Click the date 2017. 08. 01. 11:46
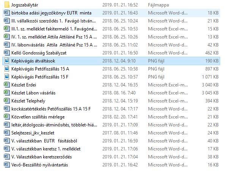The image size is (230, 195). pyautogui.click(x=120, y=133)
